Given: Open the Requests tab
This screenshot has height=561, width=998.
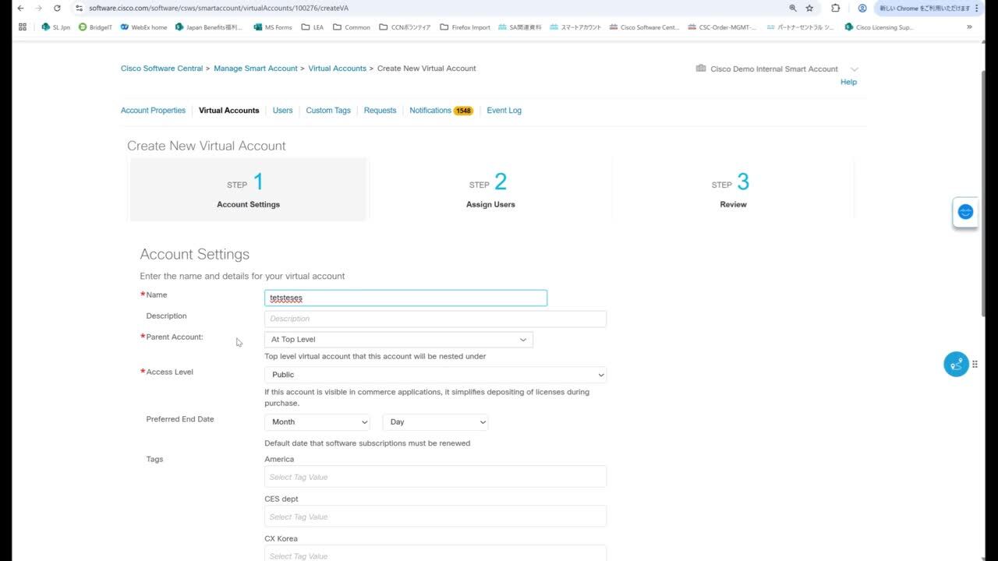Looking at the screenshot, I should 380,111.
